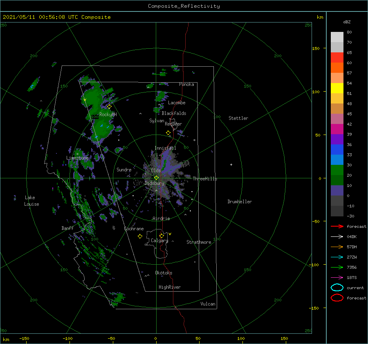Click the magenta 18TS arrow legend icon

(x=337, y=278)
